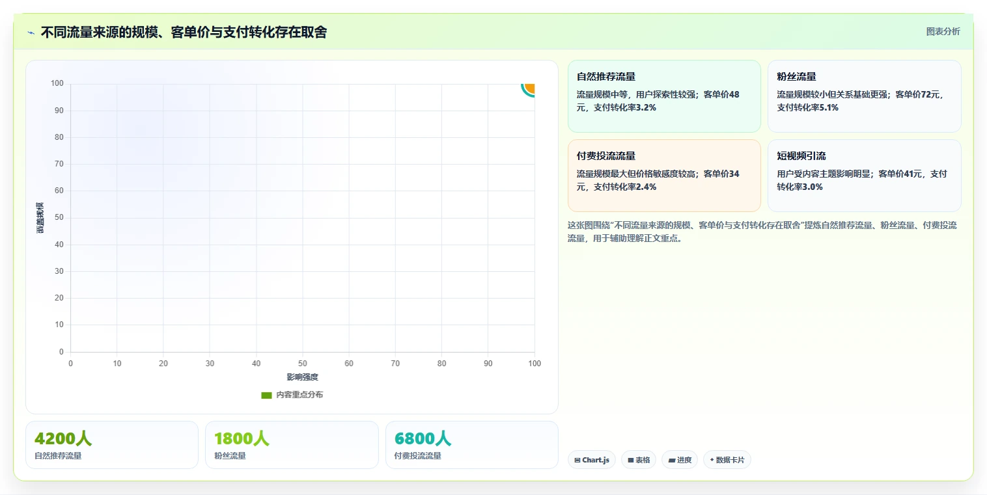
Task: Click the 覆盖规模 y-axis label
Action: pos(40,218)
